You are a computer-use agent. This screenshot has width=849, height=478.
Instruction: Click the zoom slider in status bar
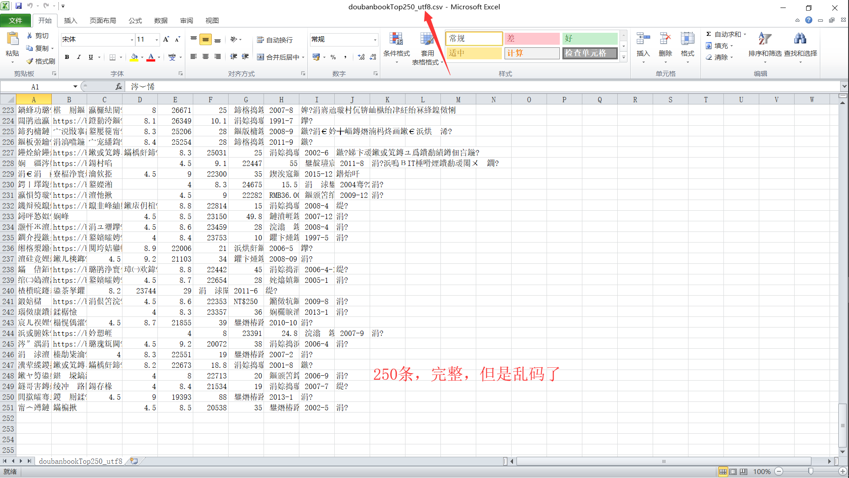point(811,472)
